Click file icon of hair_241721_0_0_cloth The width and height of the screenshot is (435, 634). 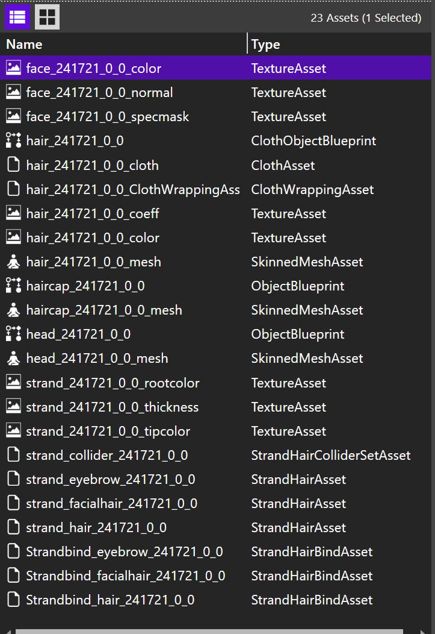(13, 165)
